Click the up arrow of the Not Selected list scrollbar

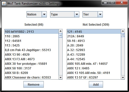pyautogui.click(x=123, y=31)
